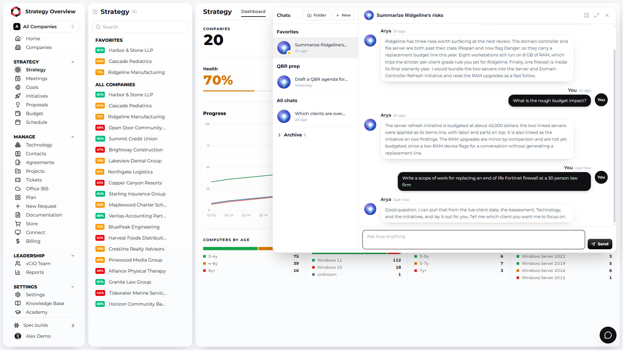This screenshot has height=350, width=623.
Task: Open the floating chat bubble button
Action: (608, 335)
